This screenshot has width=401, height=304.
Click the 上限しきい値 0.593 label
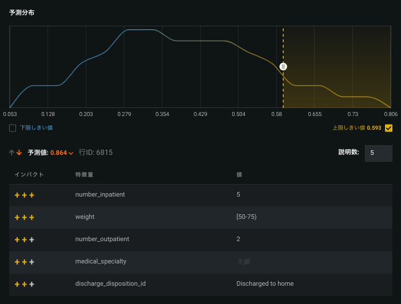pyautogui.click(x=356, y=128)
